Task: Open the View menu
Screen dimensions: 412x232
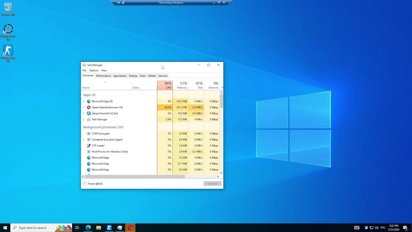Action: point(104,70)
